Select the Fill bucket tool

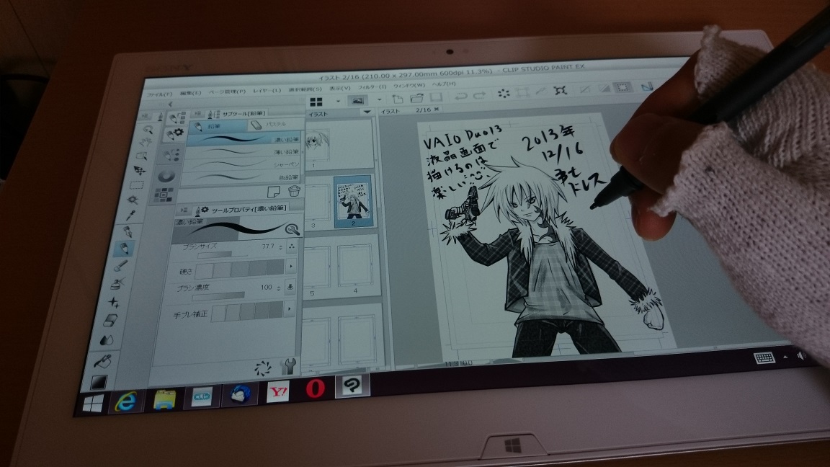pyautogui.click(x=103, y=361)
